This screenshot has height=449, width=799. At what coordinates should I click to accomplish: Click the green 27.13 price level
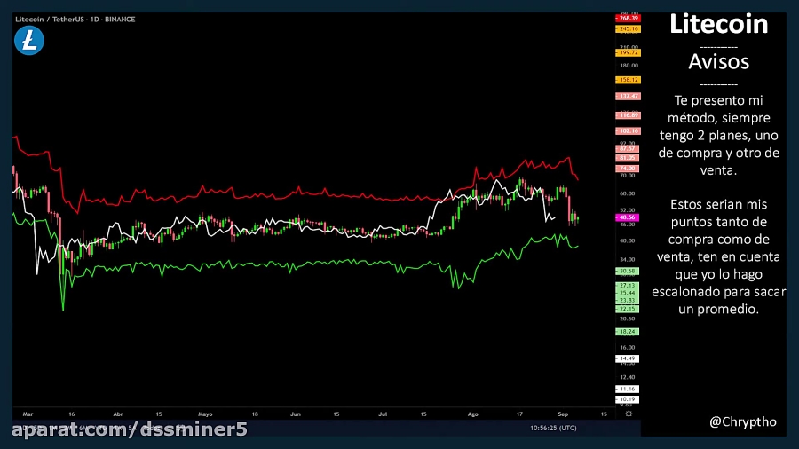[627, 286]
